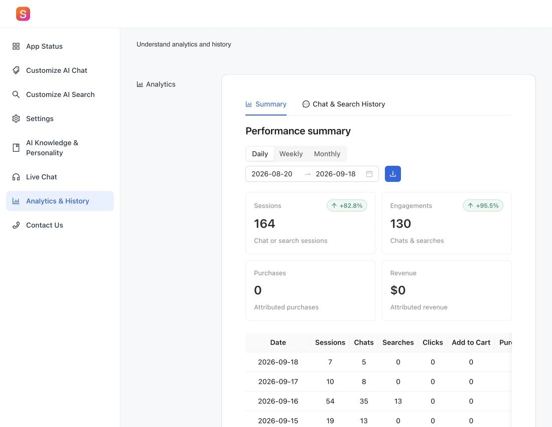Click 'Understand analytics and history' text
Image resolution: width=552 pixels, height=427 pixels.
184,44
